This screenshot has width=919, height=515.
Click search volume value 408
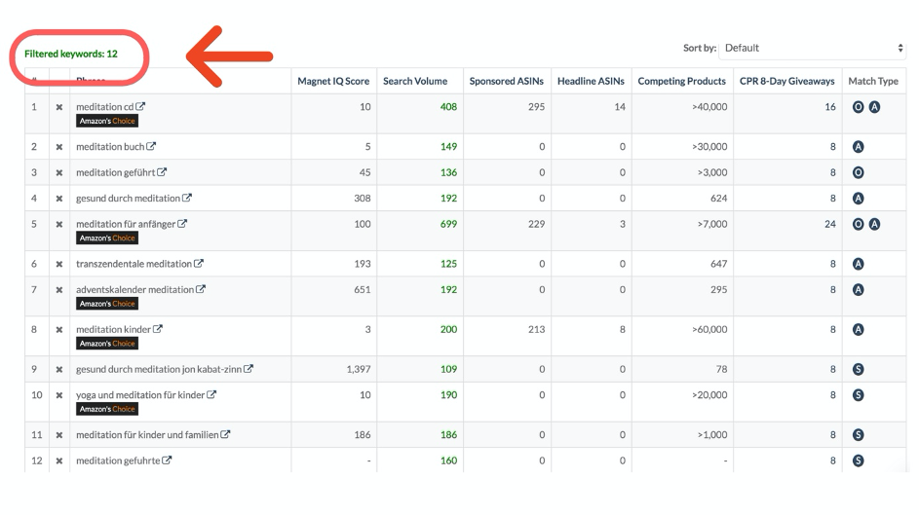click(448, 107)
